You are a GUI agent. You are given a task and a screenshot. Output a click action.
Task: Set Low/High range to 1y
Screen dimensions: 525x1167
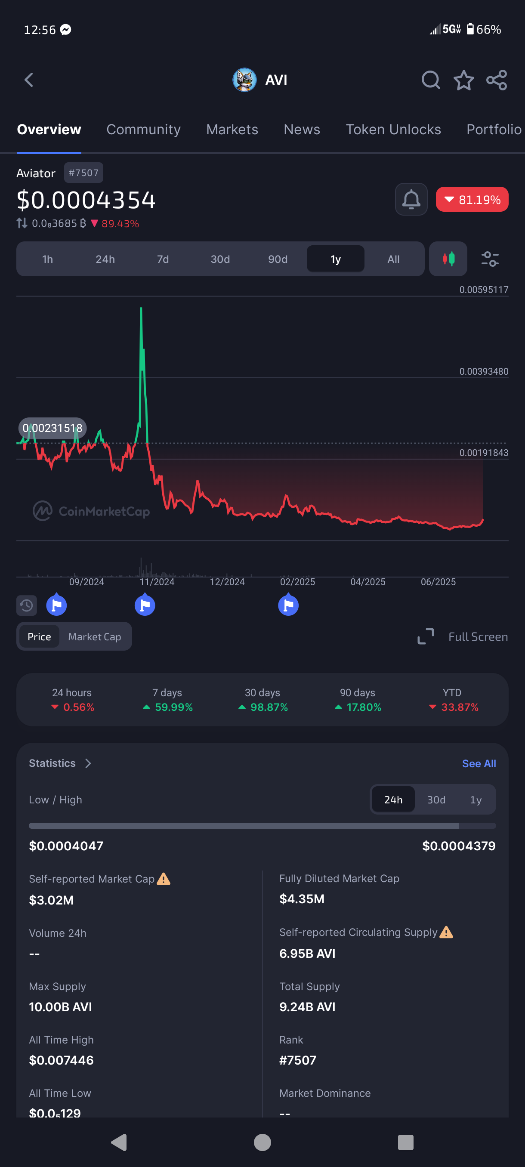tap(476, 800)
